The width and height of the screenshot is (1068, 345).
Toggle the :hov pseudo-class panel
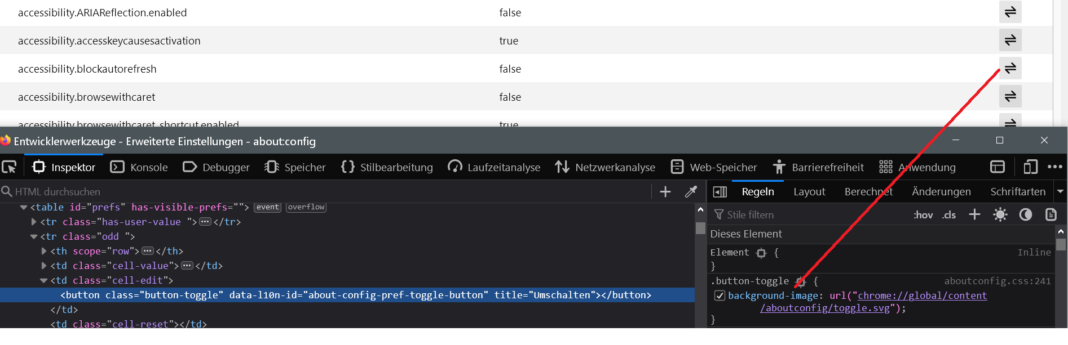pos(923,214)
